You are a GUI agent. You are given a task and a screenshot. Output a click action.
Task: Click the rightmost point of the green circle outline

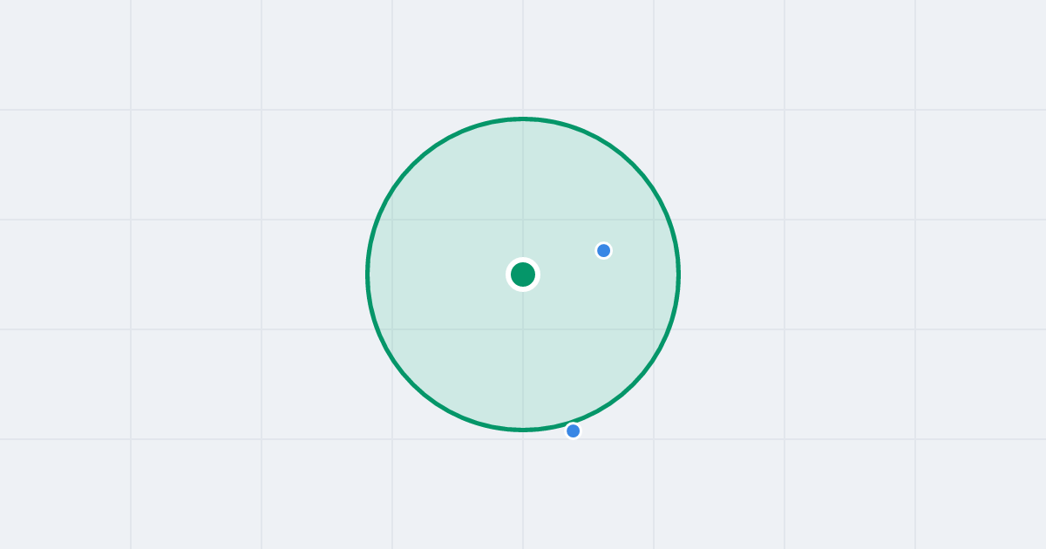pos(679,274)
